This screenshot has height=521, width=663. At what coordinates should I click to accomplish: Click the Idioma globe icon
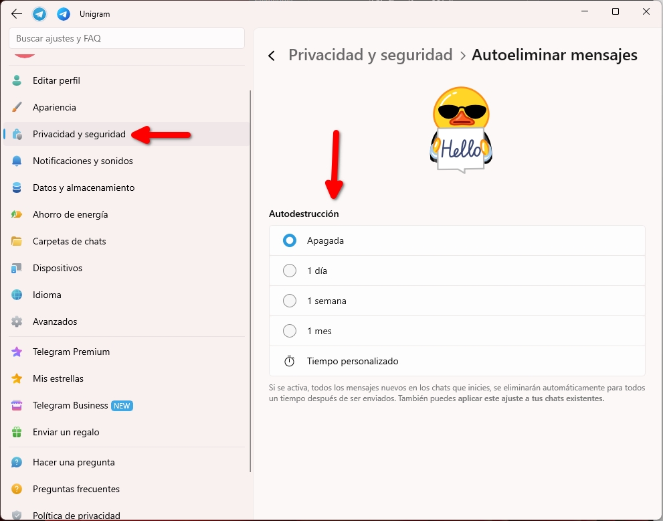coord(17,295)
